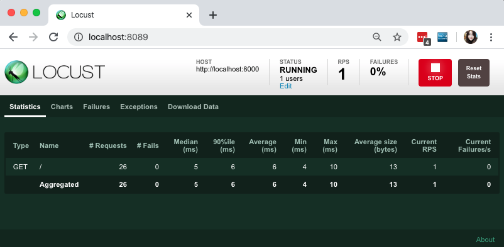Click the 0% failures value
Screen dimensions: 504x247
click(378, 71)
